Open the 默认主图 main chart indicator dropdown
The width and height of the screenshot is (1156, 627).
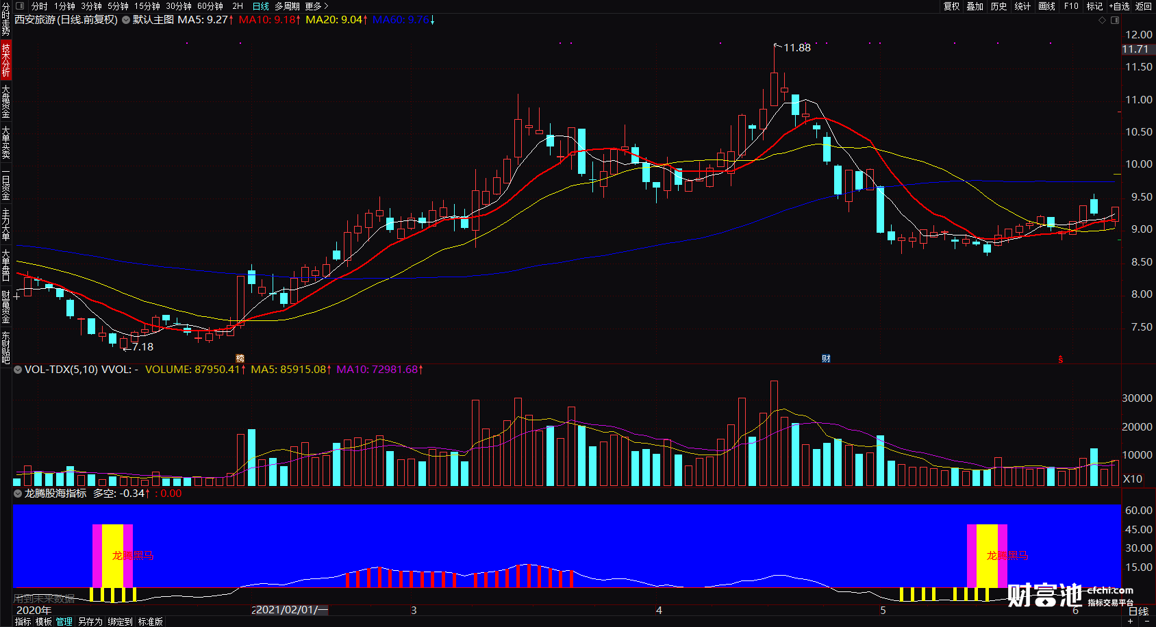pyautogui.click(x=126, y=20)
